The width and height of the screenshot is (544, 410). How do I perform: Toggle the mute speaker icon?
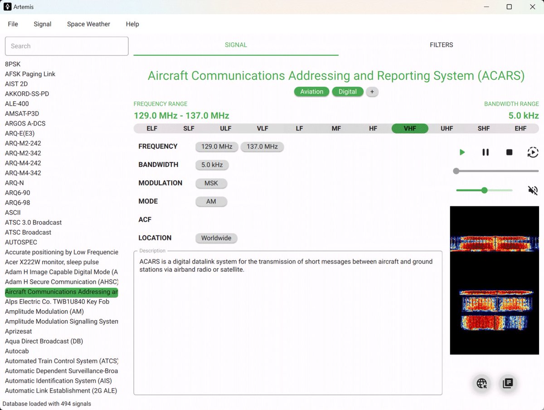[533, 190]
